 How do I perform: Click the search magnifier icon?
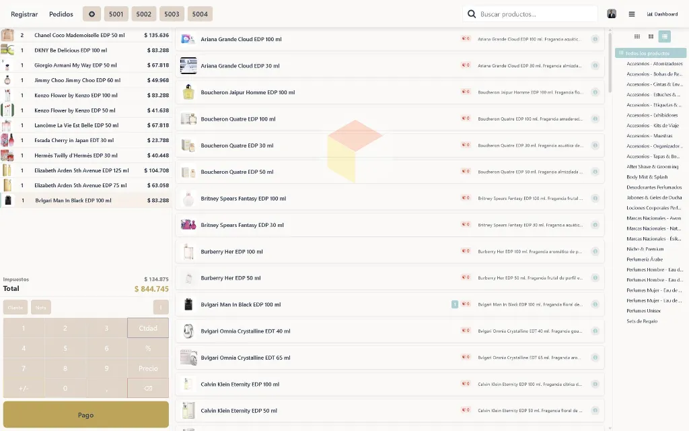click(x=472, y=14)
